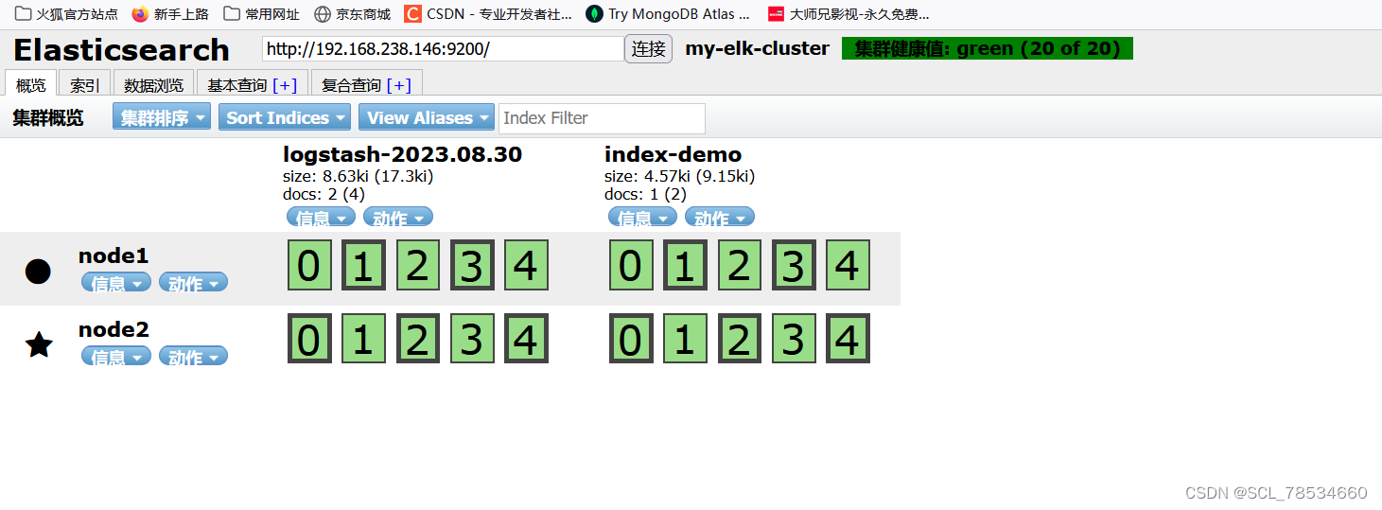This screenshot has width=1382, height=510.
Task: Open 信息 dropdown for logstash-2023.08.30
Action: [x=322, y=217]
